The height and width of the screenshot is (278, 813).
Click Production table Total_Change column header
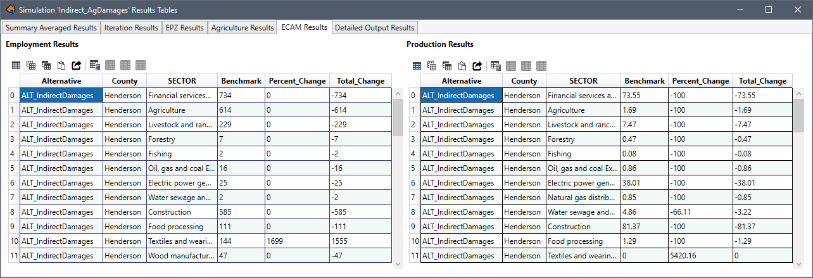point(762,81)
